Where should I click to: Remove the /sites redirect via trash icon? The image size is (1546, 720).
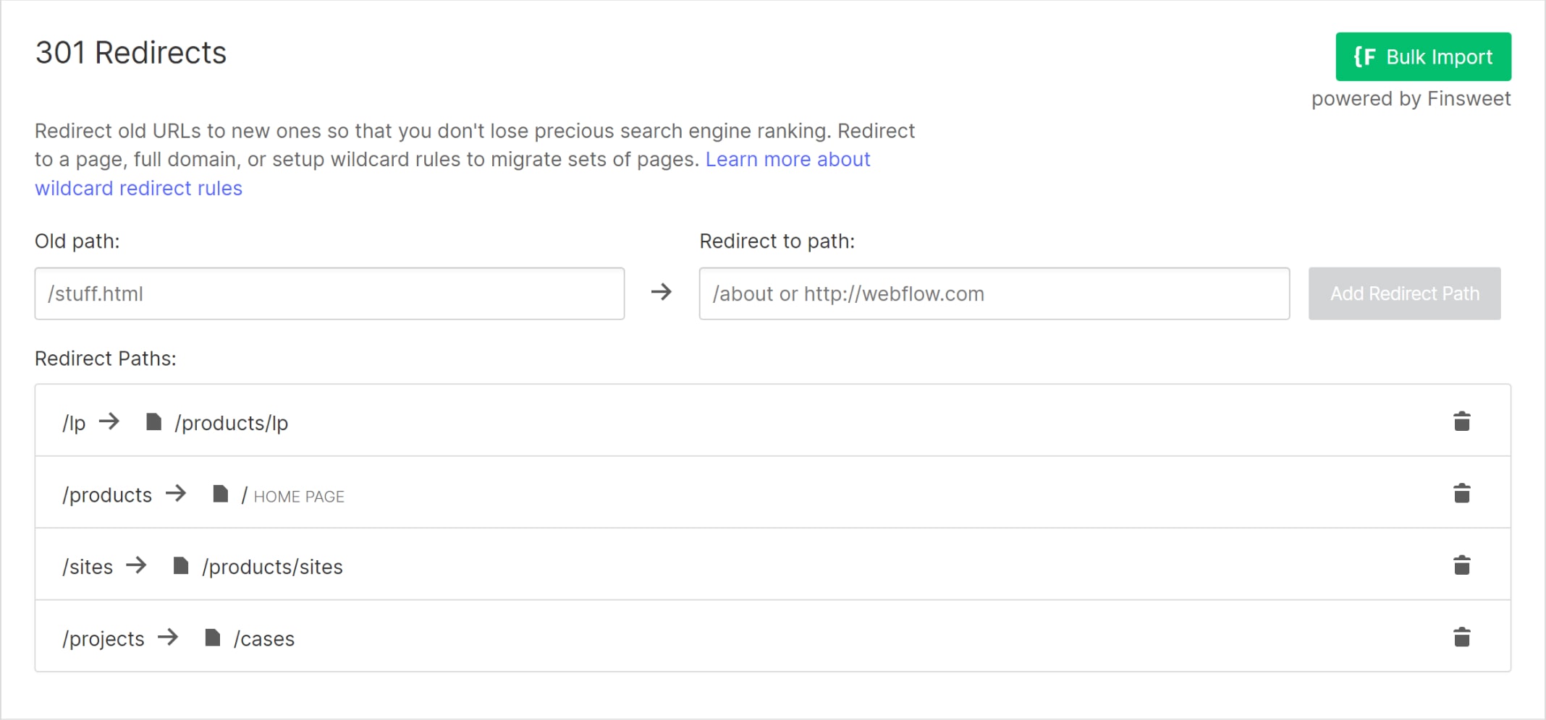pos(1461,565)
